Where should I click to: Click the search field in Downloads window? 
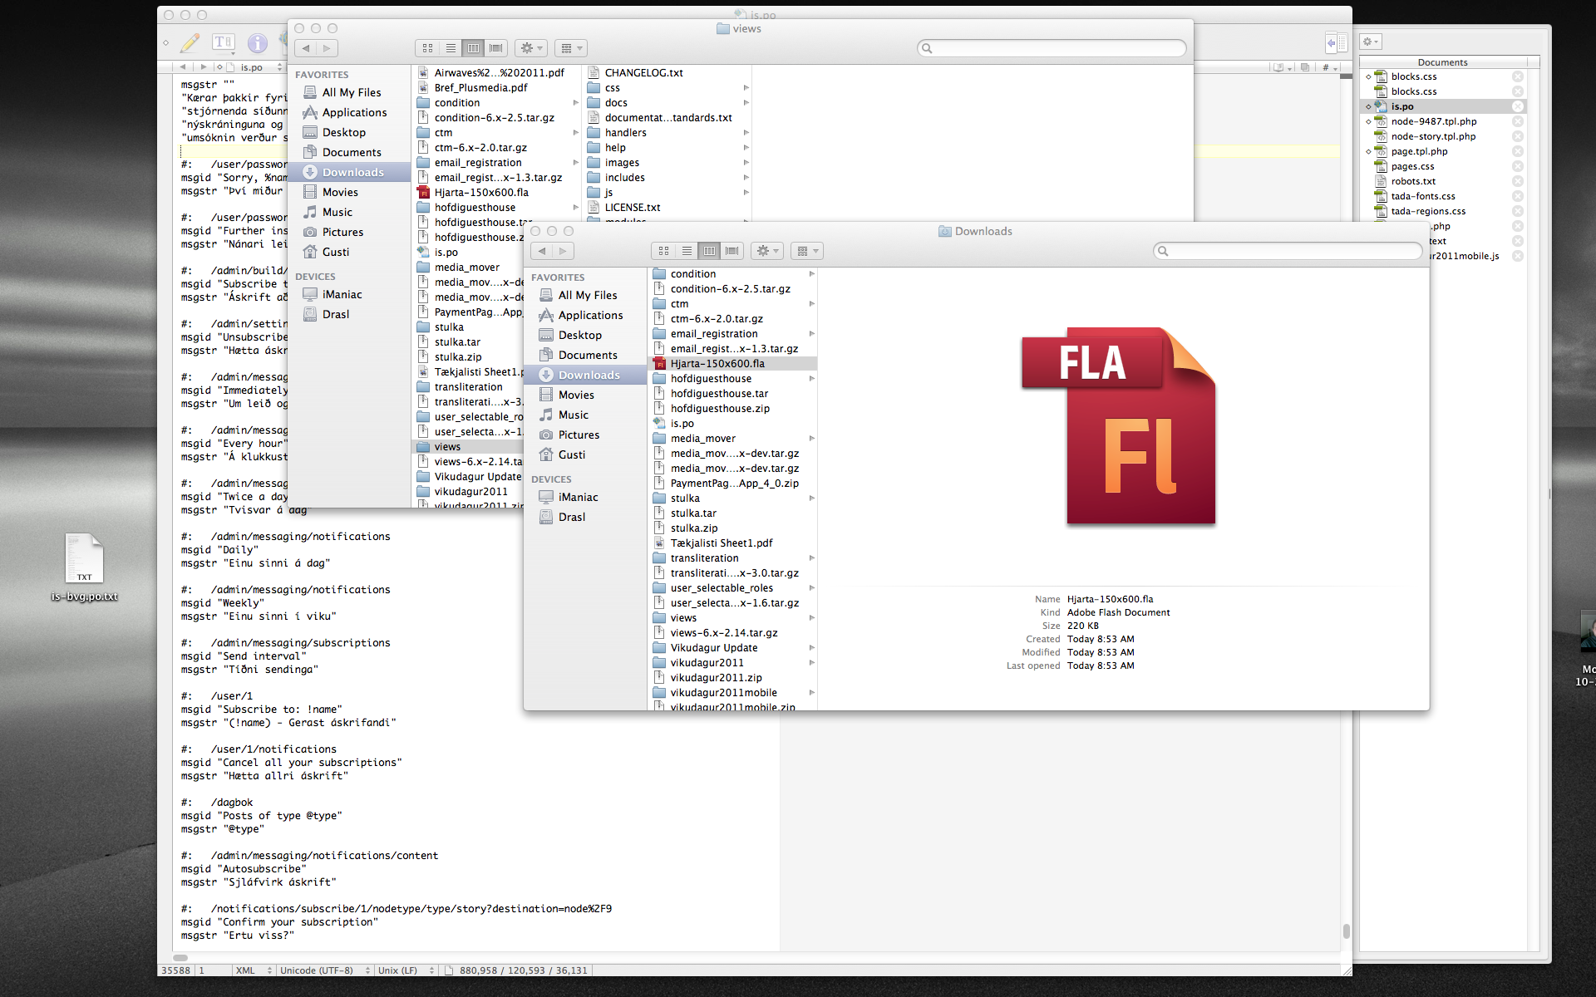tap(1288, 251)
